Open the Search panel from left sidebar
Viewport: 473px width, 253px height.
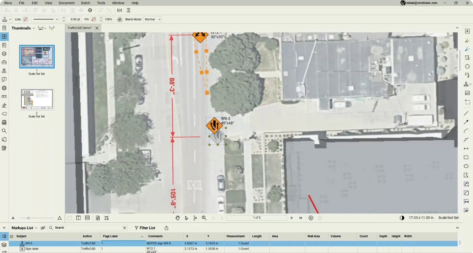4,131
